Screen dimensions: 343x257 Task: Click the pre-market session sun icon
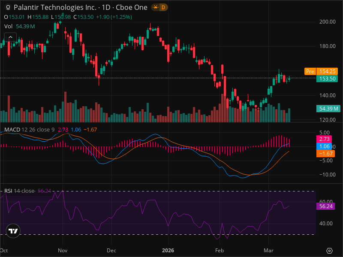(155, 7)
